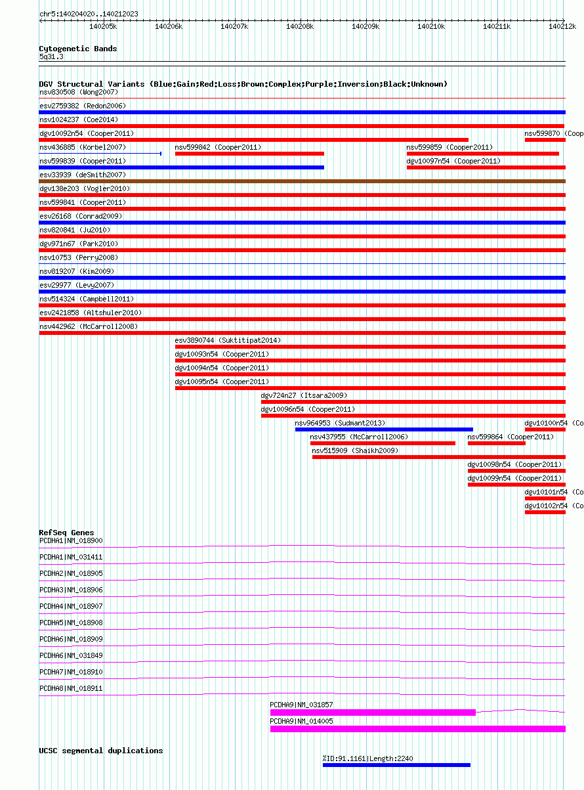Open the dgv10096n54 (Cooper2011) label
The image size is (584, 790).
click(308, 409)
